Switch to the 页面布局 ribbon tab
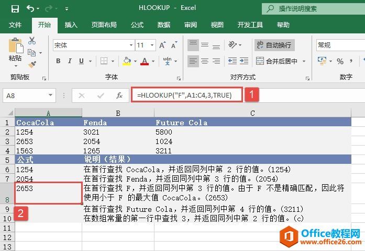 [104, 25]
